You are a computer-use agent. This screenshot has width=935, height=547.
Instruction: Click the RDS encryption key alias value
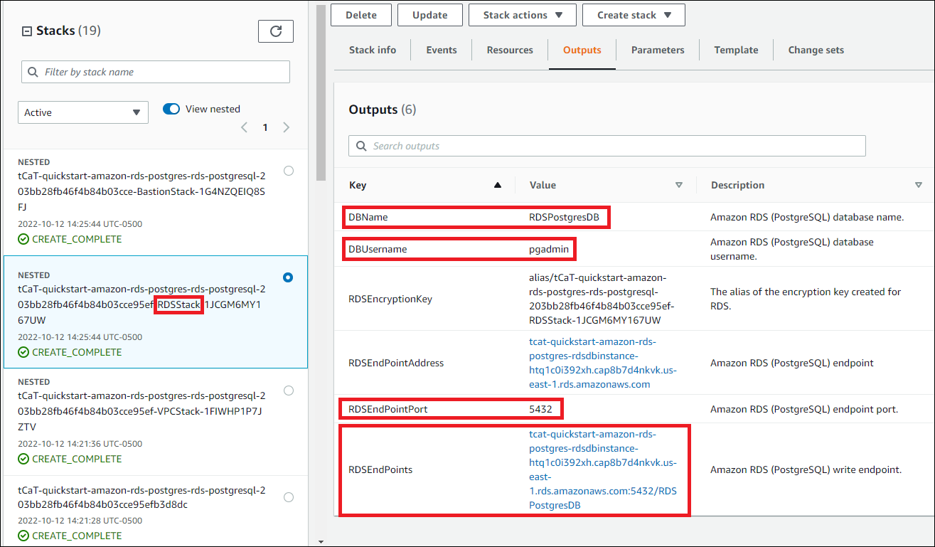click(x=602, y=299)
